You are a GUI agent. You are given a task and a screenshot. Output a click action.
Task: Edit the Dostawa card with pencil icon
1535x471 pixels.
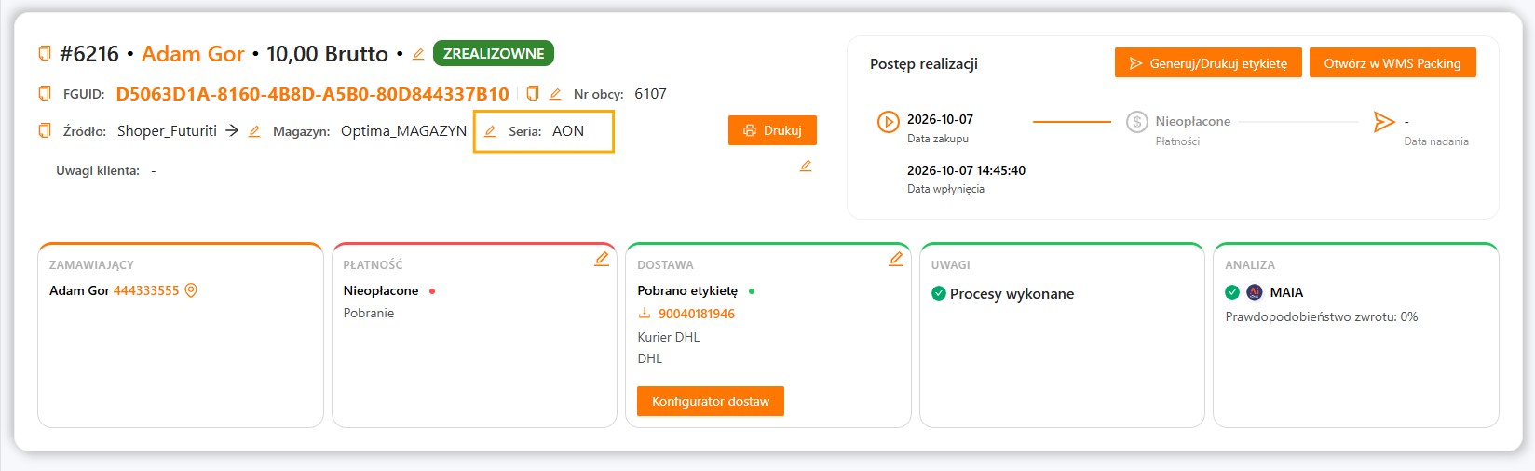pyautogui.click(x=896, y=259)
